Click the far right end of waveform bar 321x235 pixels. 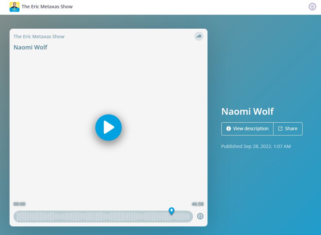pyautogui.click(x=190, y=217)
